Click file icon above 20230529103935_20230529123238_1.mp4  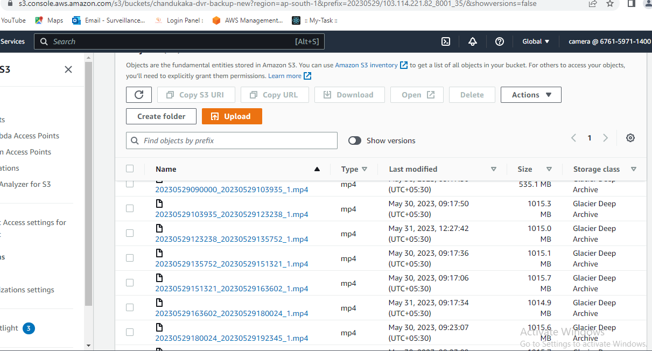point(159,203)
